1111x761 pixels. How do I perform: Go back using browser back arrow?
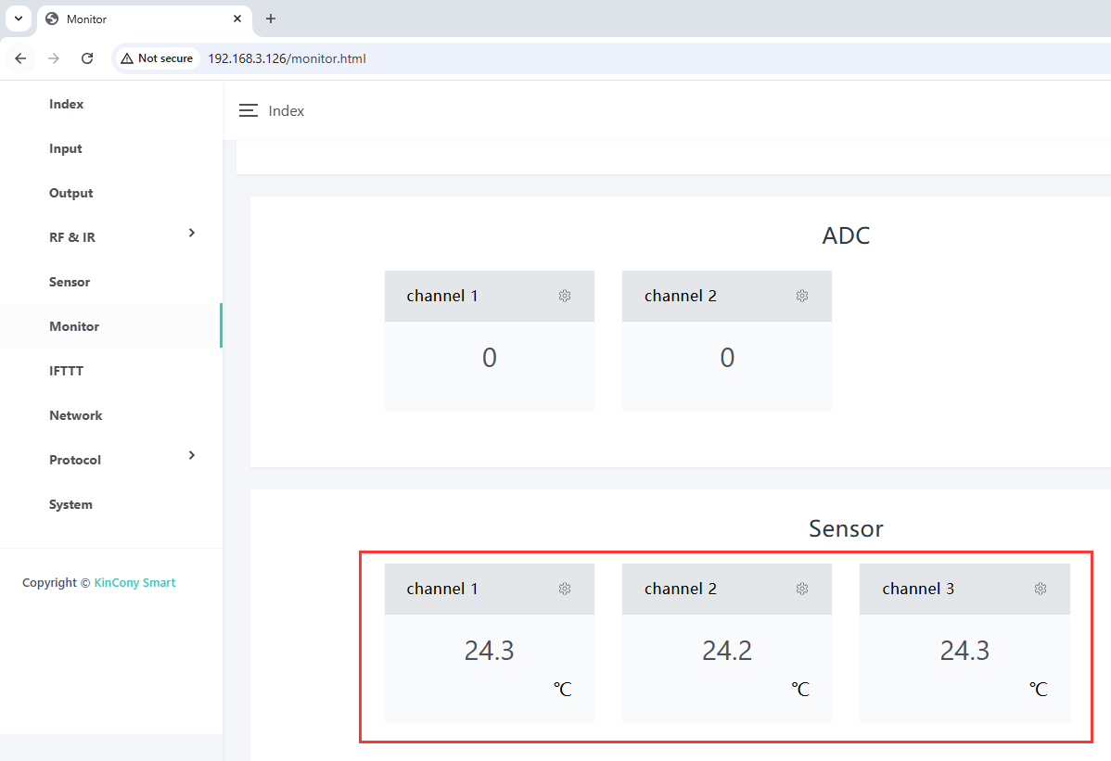[20, 58]
